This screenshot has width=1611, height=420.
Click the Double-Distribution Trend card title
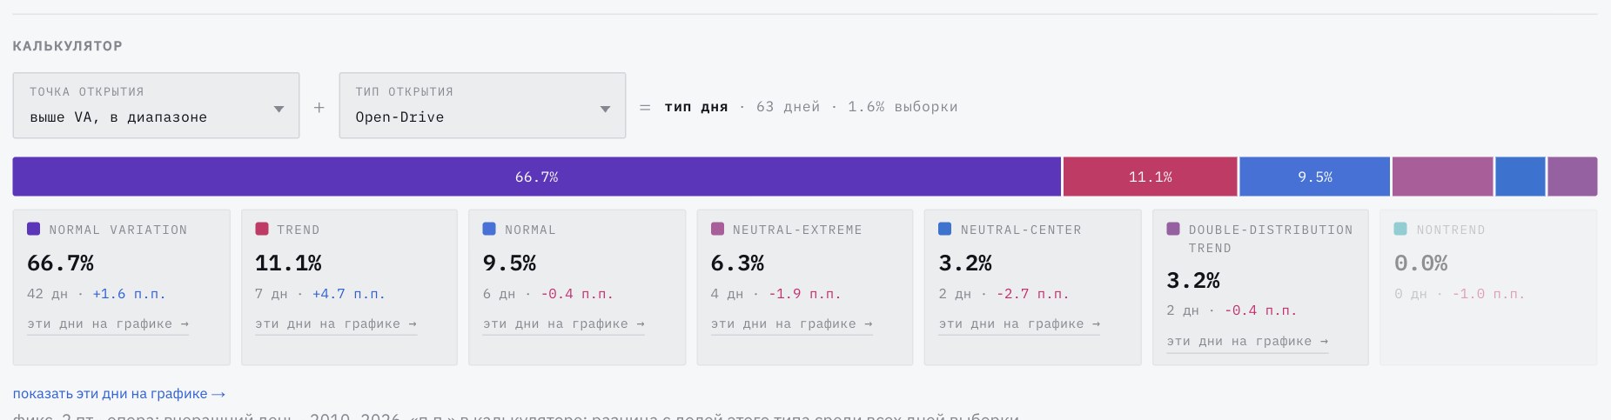(1271, 239)
